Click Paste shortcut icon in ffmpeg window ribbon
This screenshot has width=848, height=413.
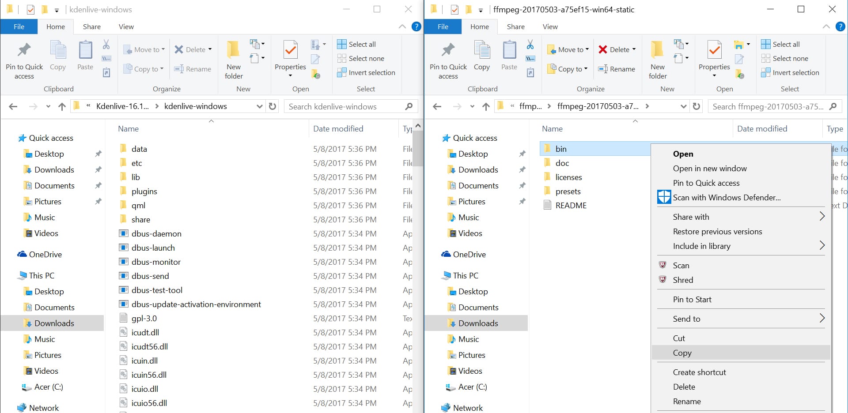(530, 72)
